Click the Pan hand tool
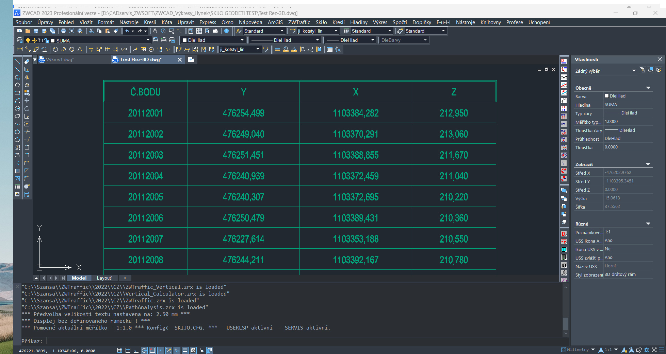 click(155, 31)
